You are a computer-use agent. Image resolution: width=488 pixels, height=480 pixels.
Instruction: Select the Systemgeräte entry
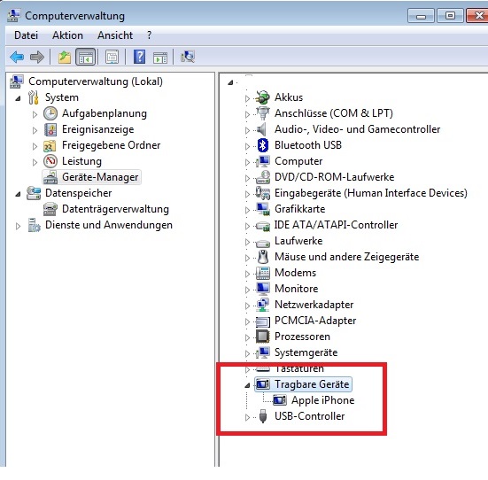click(x=306, y=352)
